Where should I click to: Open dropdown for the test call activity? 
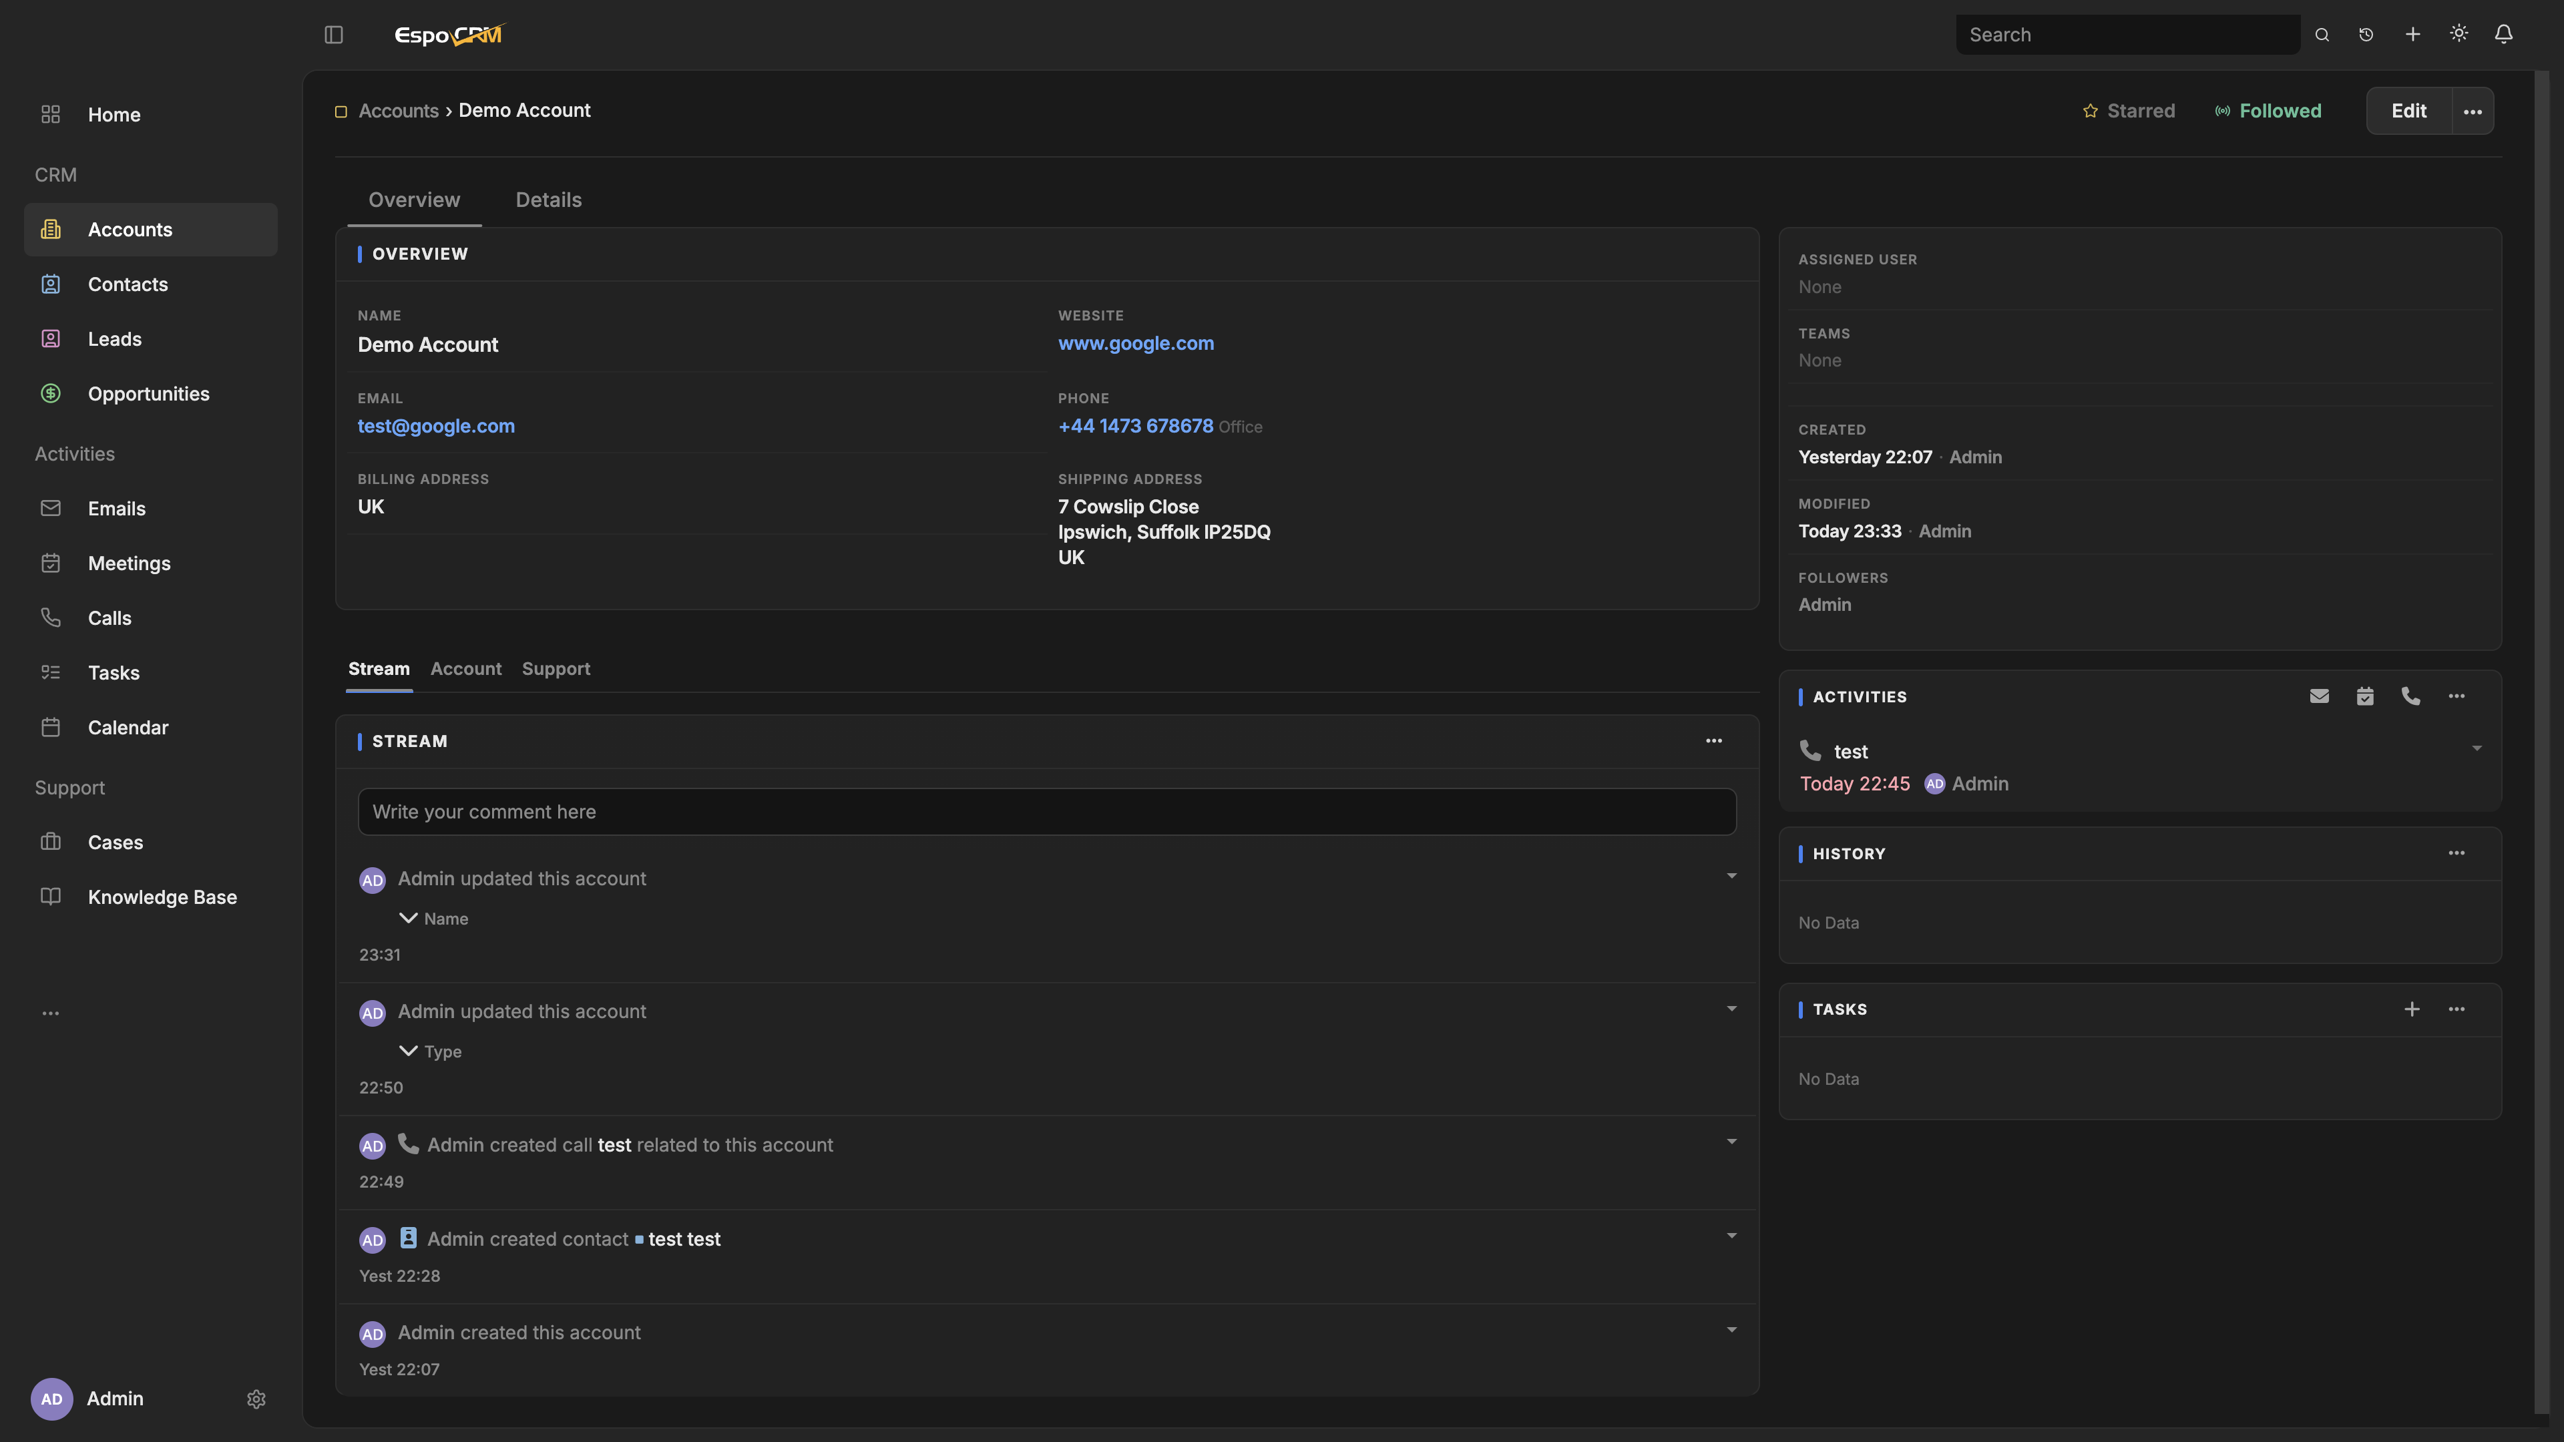2477,748
